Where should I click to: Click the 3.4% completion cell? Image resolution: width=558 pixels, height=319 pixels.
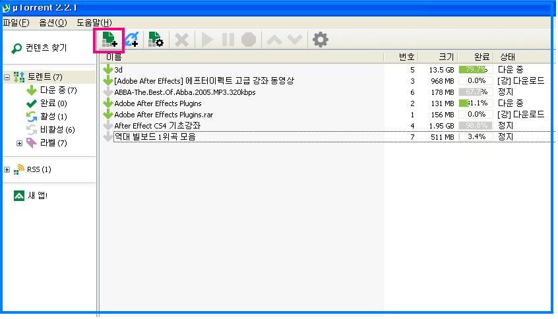point(476,136)
